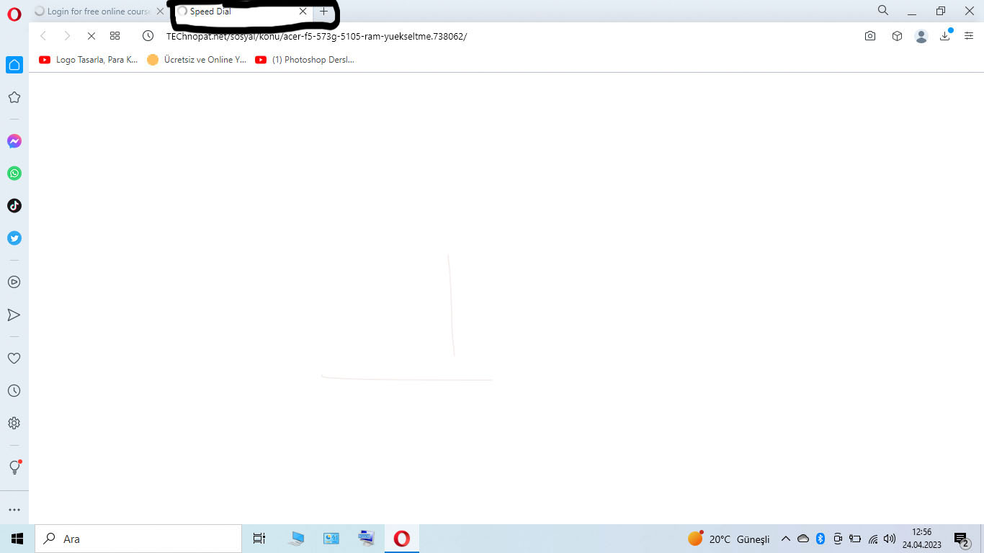Open sidebar setup three-dots menu

click(x=14, y=510)
